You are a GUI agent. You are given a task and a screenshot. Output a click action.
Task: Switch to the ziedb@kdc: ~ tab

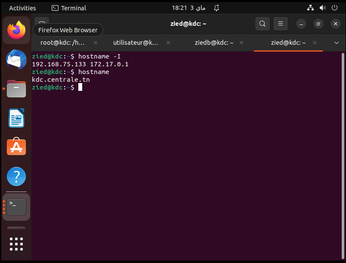point(214,43)
